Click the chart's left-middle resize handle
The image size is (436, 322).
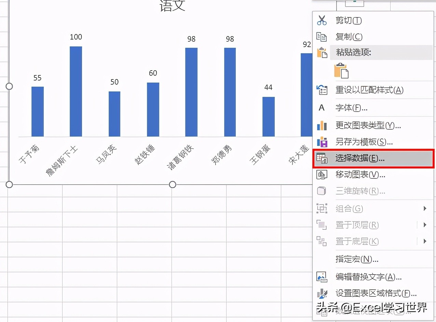coord(9,86)
